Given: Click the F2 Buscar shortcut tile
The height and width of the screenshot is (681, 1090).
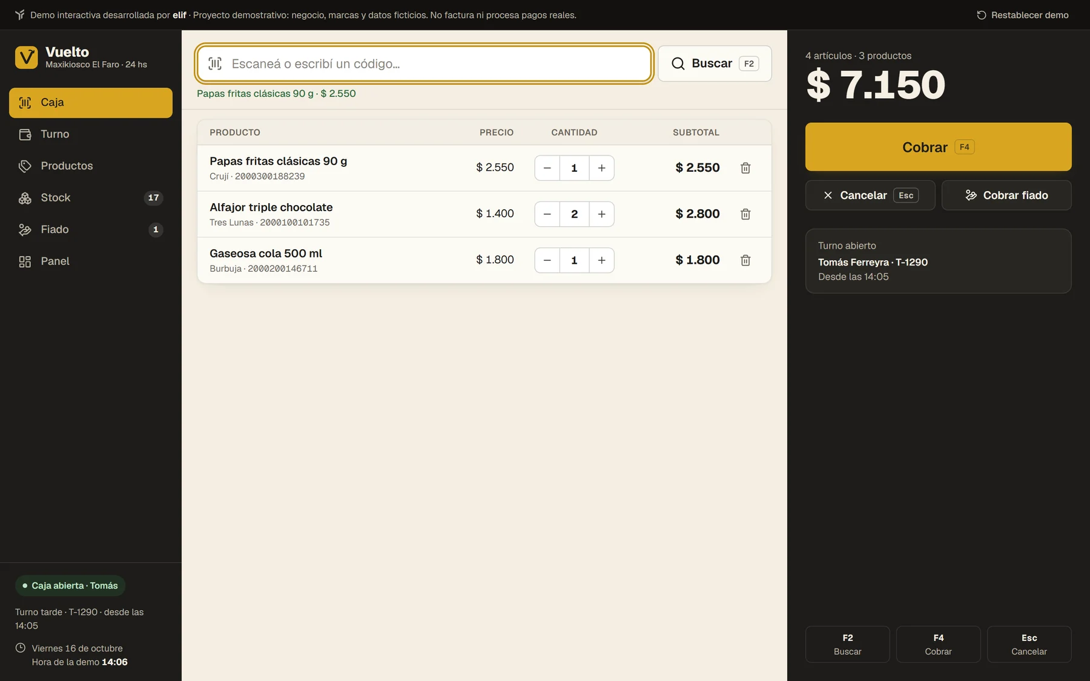Looking at the screenshot, I should coord(848,644).
